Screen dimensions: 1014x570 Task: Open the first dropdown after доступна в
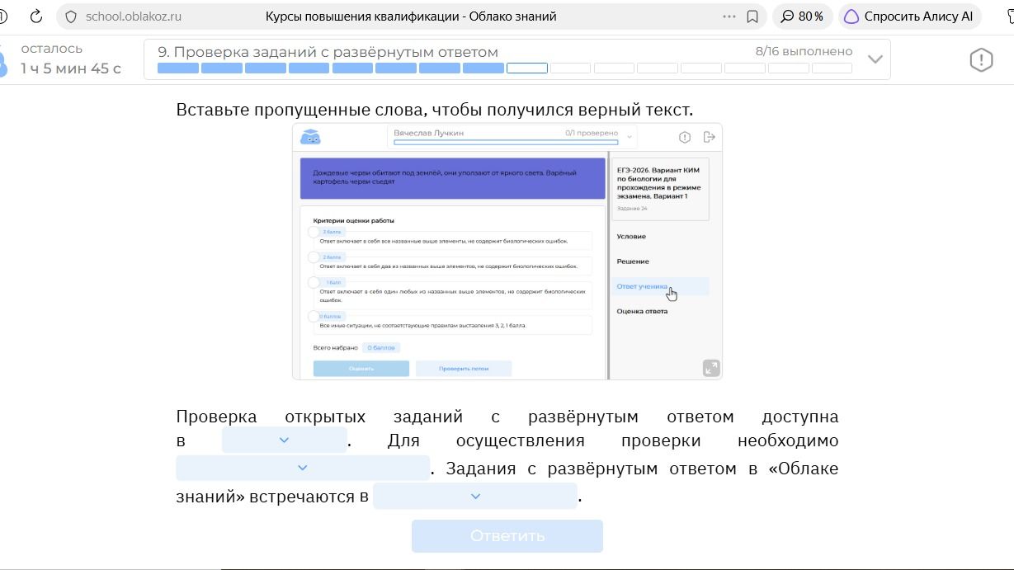tap(284, 440)
